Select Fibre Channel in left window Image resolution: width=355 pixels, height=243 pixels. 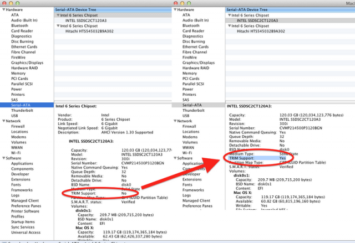click(23, 52)
